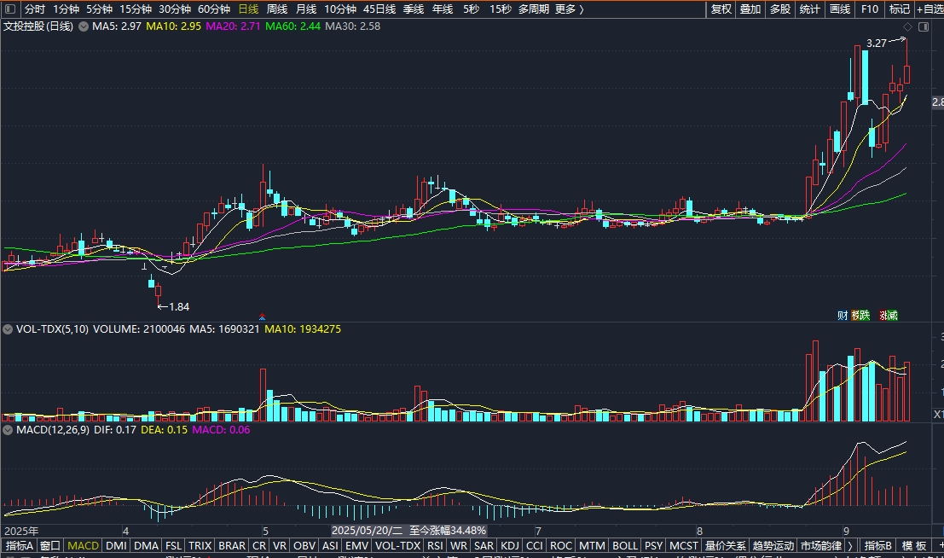Open the 指标B indicator group

[x=877, y=545]
